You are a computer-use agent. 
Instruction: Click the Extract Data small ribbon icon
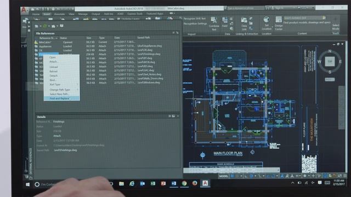251,28
